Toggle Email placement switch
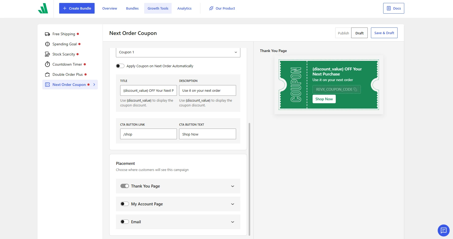Viewport: 453px width, 239px height. pyautogui.click(x=125, y=222)
